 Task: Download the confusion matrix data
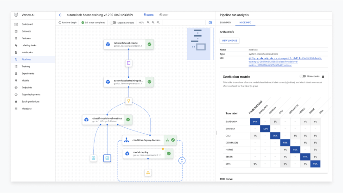coord(323,76)
